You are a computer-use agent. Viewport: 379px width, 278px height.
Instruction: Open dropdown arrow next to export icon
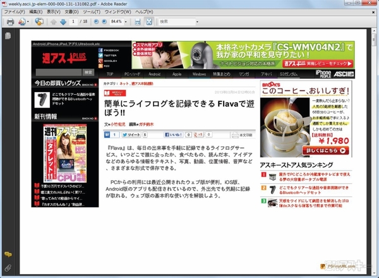[28, 21]
